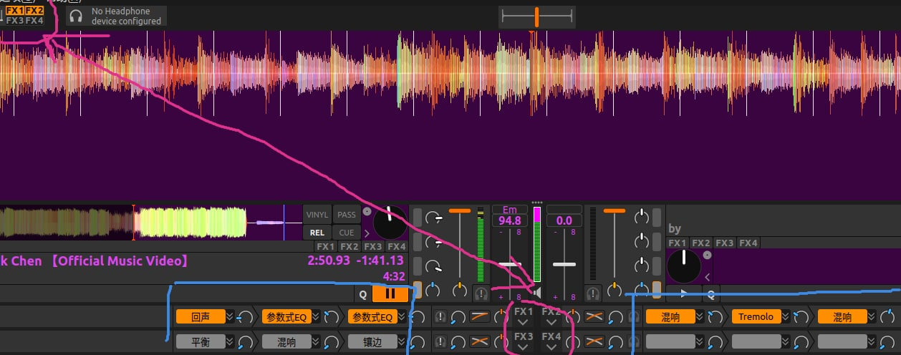
Task: Expand the FX1 unit using its chevron
Action: pos(523,323)
